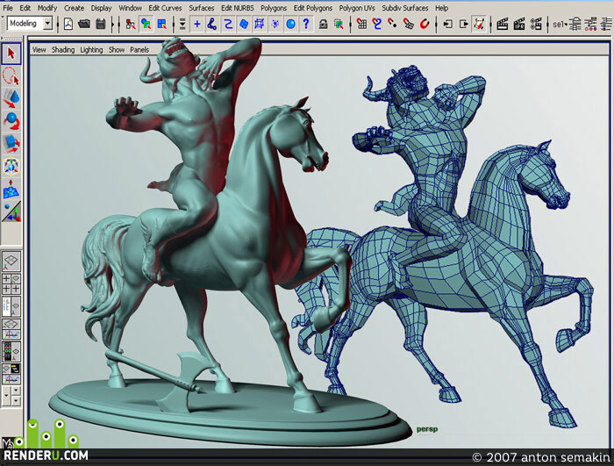Expand the selection mask menu arrow
The height and width of the screenshot is (466, 614).
[x=182, y=25]
